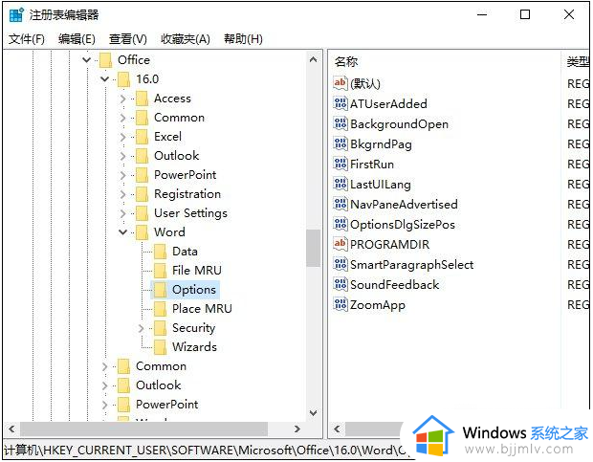Viewport: 593px width, 462px height.
Task: Click the Data folder icon
Action: (x=160, y=252)
